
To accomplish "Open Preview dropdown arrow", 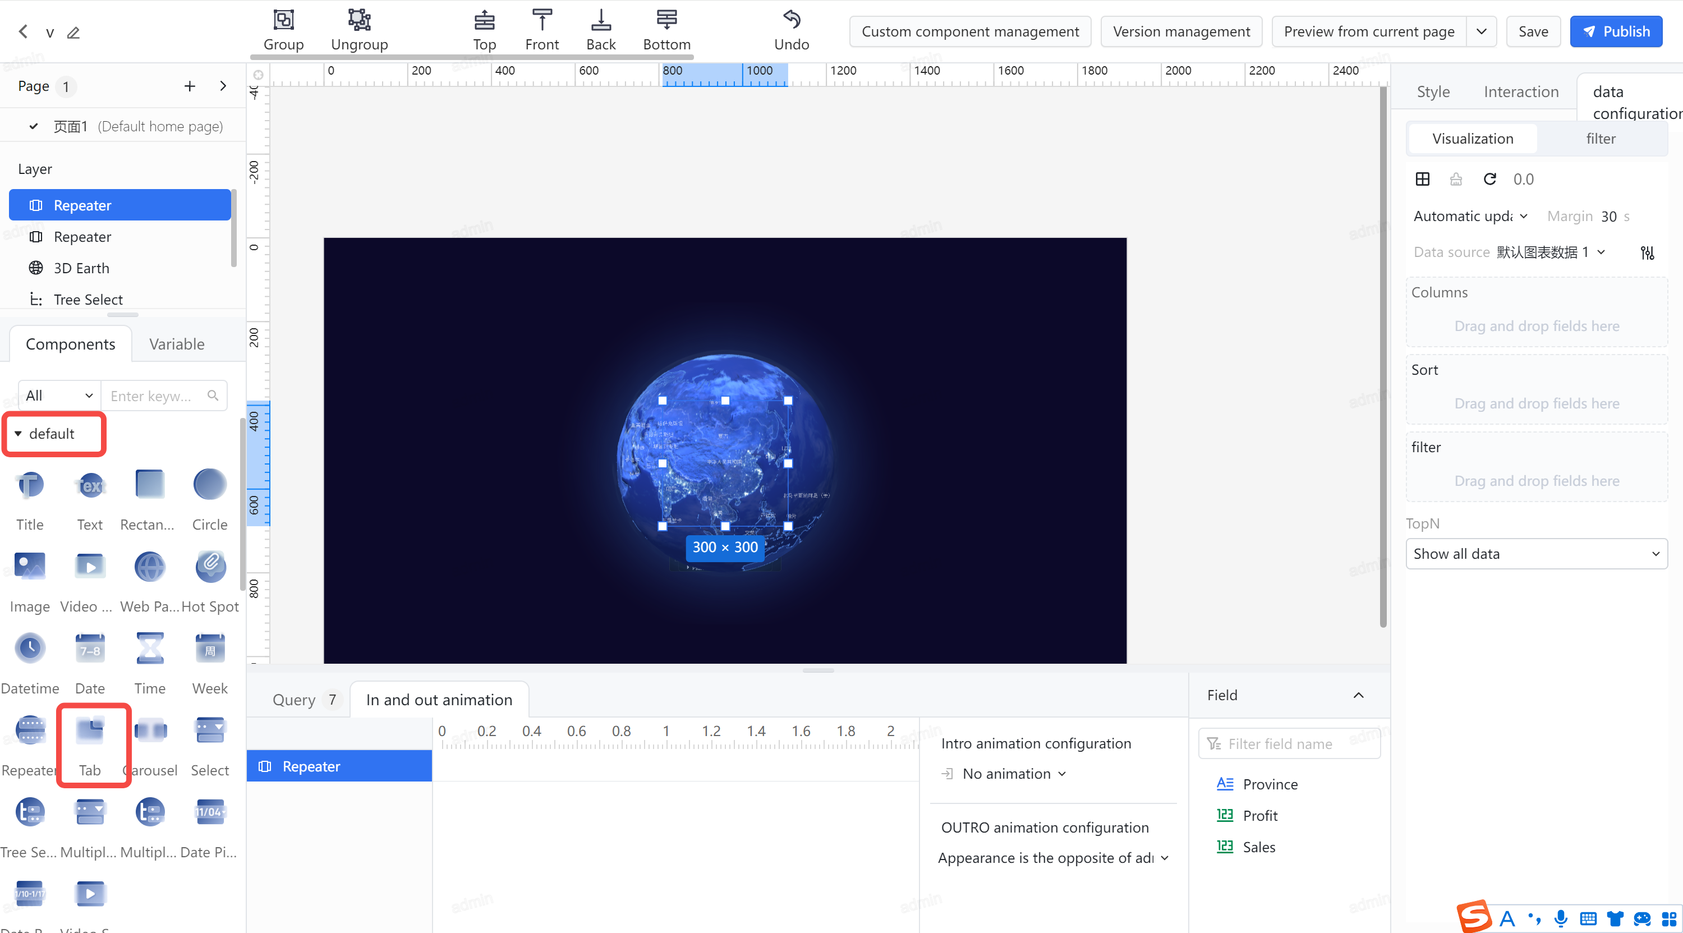I will click(x=1482, y=31).
